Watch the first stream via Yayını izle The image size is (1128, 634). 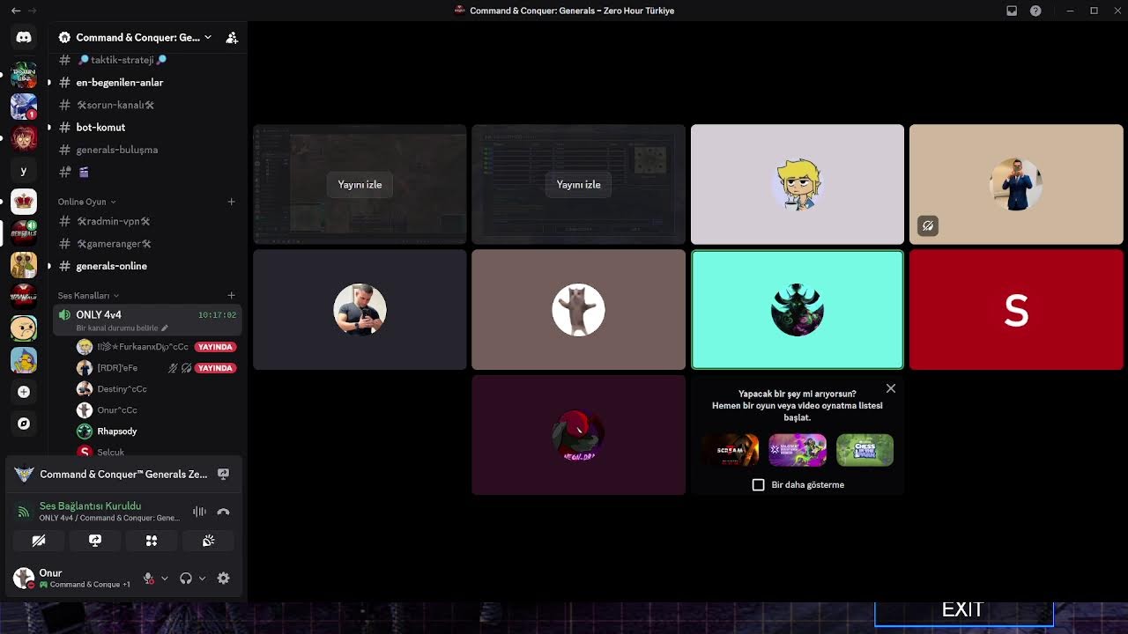click(x=360, y=185)
